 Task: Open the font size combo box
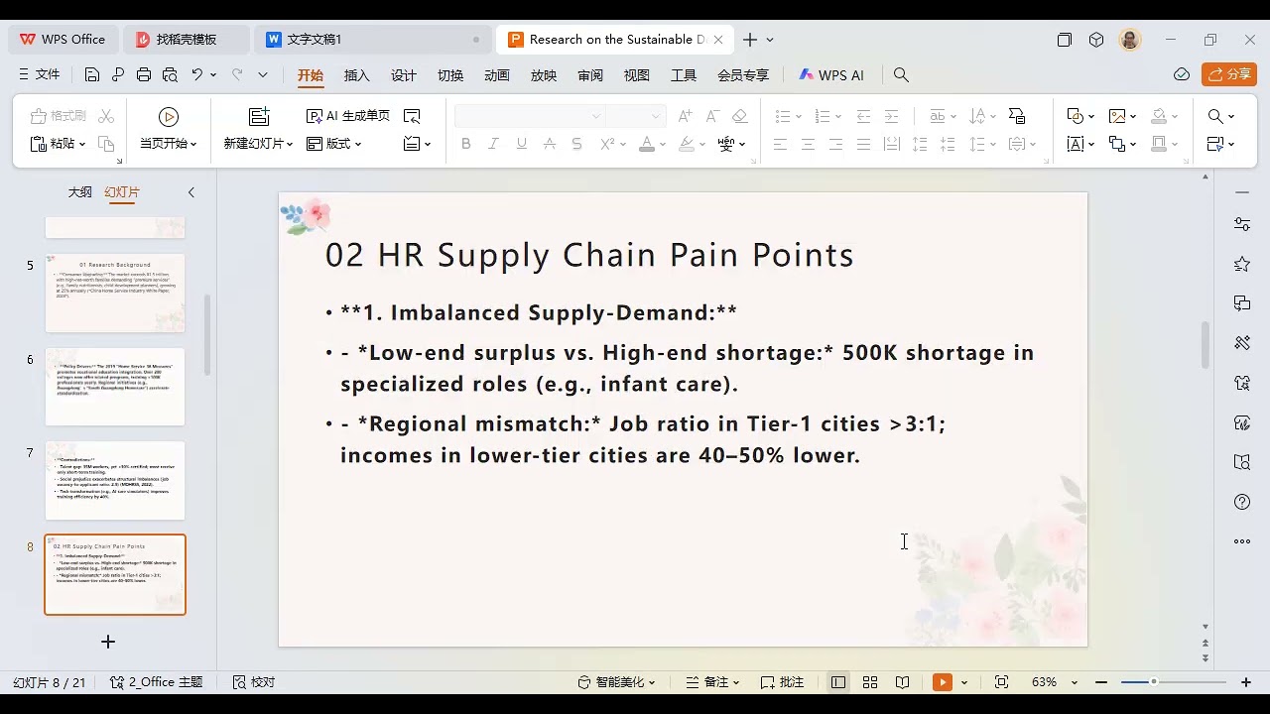(x=635, y=116)
